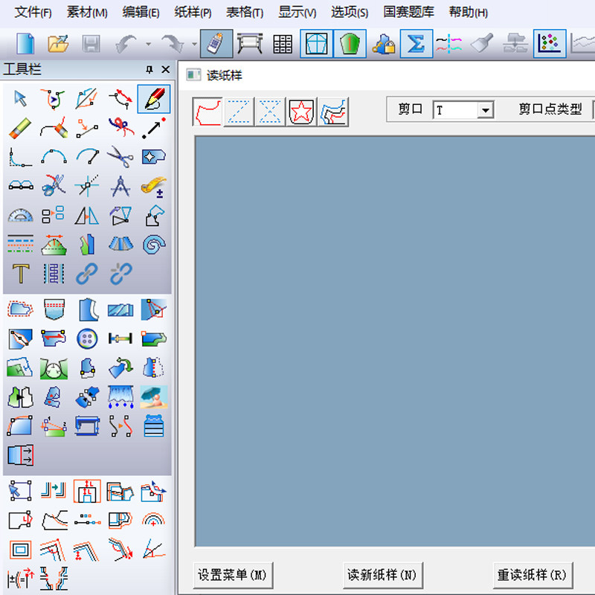Open the 剪口 type dropdown
The width and height of the screenshot is (595, 595).
click(486, 110)
